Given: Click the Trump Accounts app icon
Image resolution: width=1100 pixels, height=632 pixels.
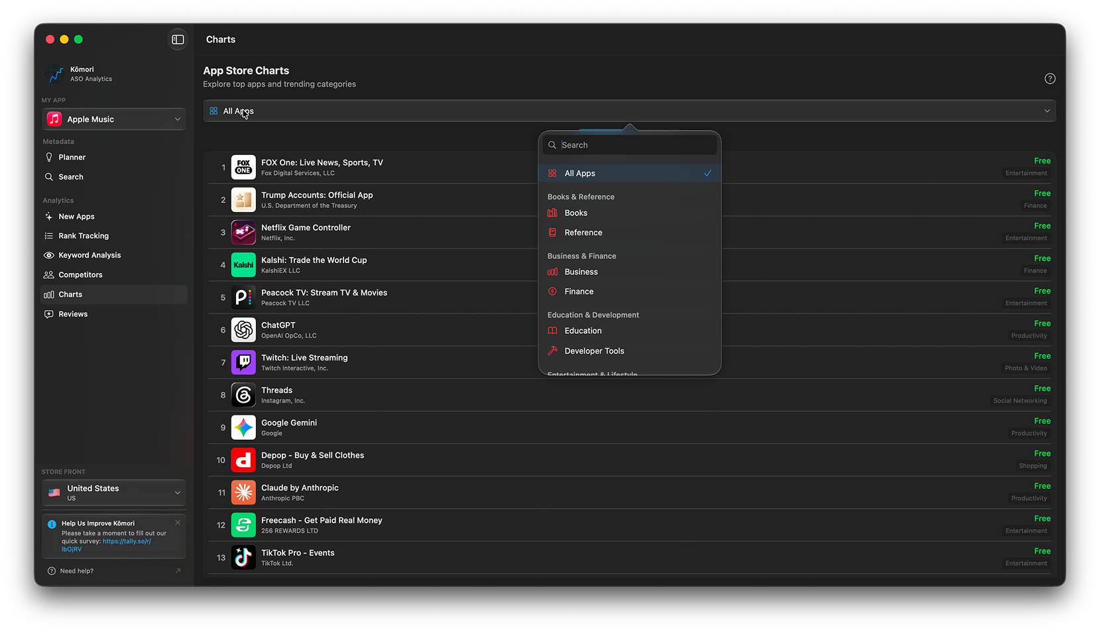Looking at the screenshot, I should [243, 200].
